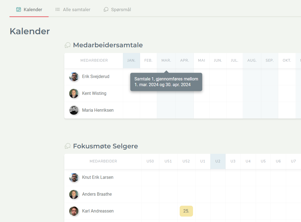Click the U52 week header
301x222 pixels.
point(186,161)
